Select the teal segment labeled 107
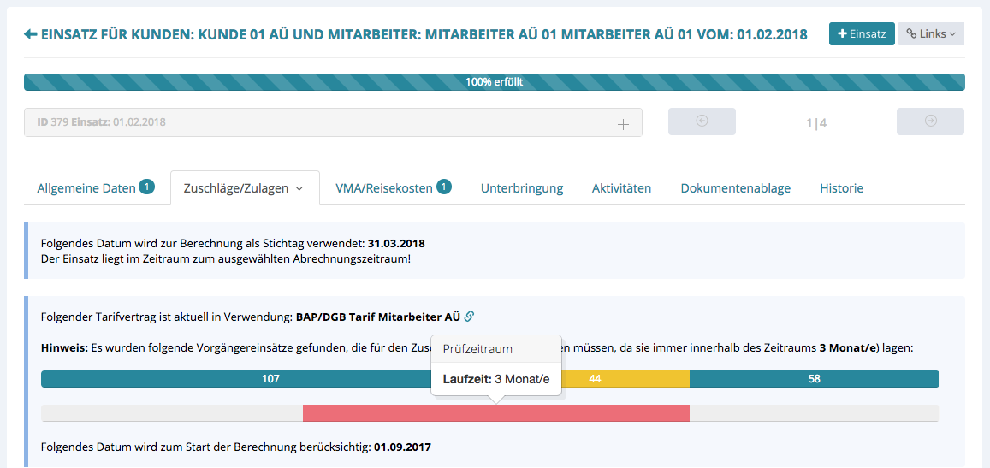Screen dimensions: 990x468 pyautogui.click(x=270, y=378)
